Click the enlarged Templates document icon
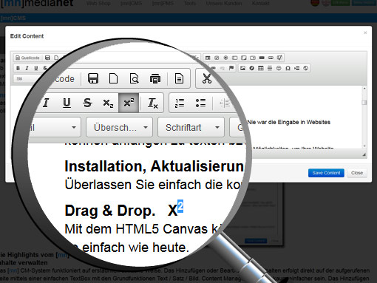This screenshot has height=283, width=377. pyautogui.click(x=179, y=78)
